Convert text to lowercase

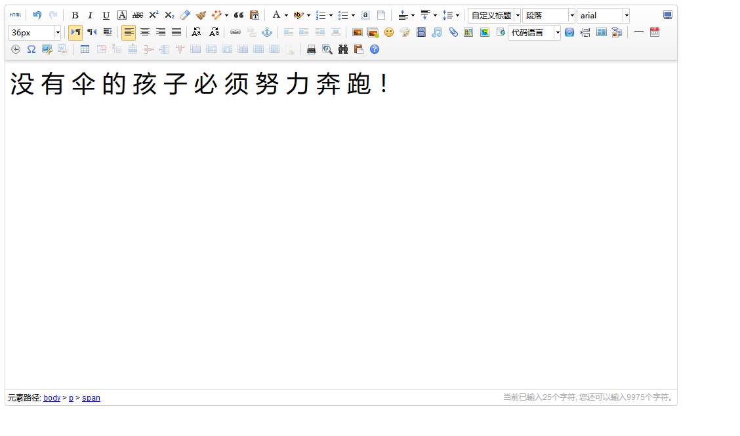point(214,32)
